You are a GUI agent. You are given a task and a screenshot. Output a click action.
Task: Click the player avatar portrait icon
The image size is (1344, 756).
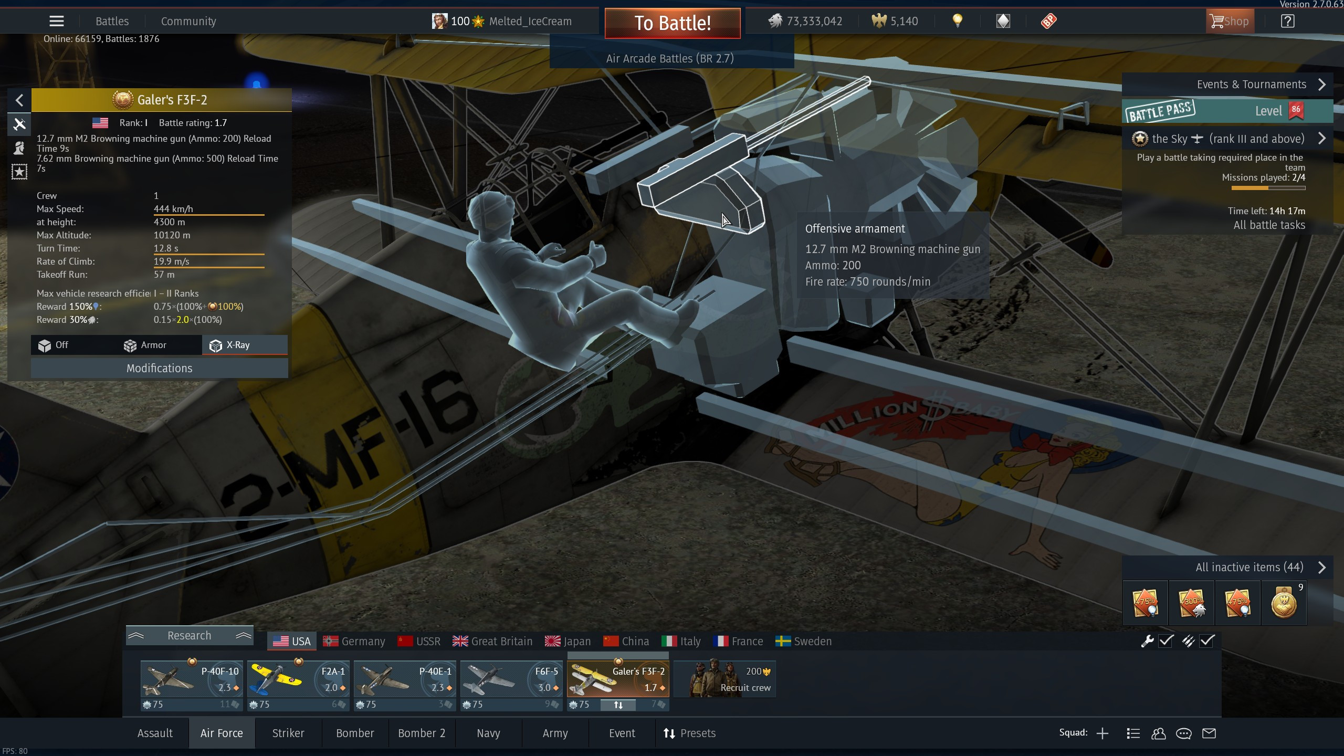tap(439, 21)
